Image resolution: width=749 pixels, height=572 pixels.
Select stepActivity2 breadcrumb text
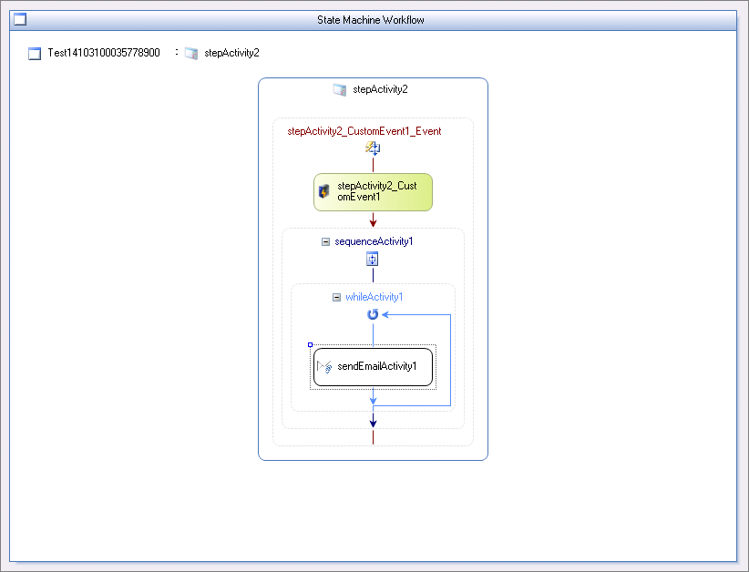point(231,53)
